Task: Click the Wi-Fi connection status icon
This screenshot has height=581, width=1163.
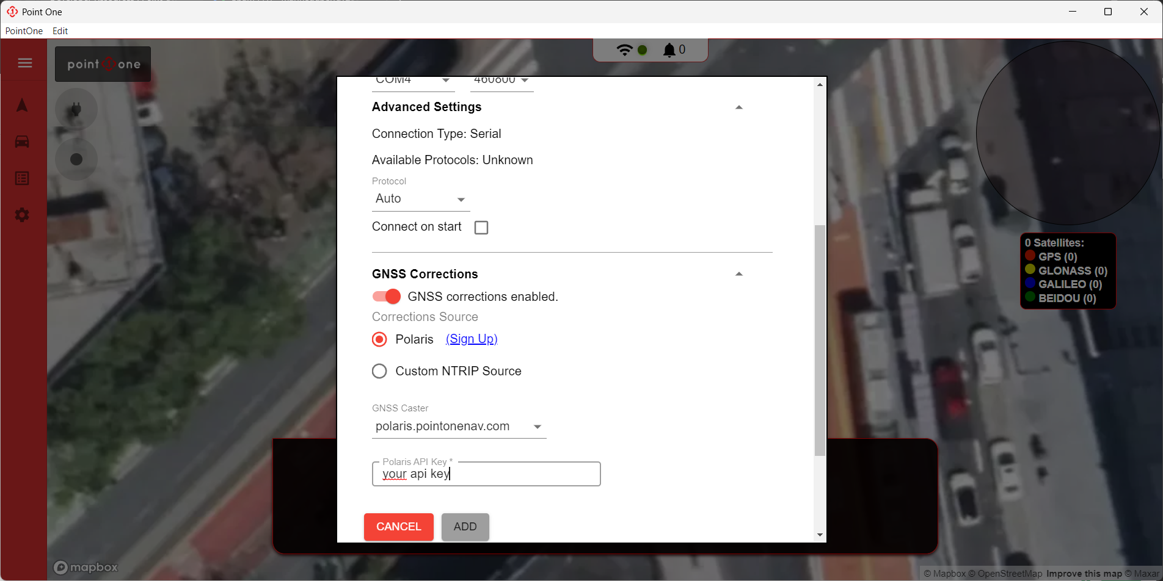Action: (624, 50)
